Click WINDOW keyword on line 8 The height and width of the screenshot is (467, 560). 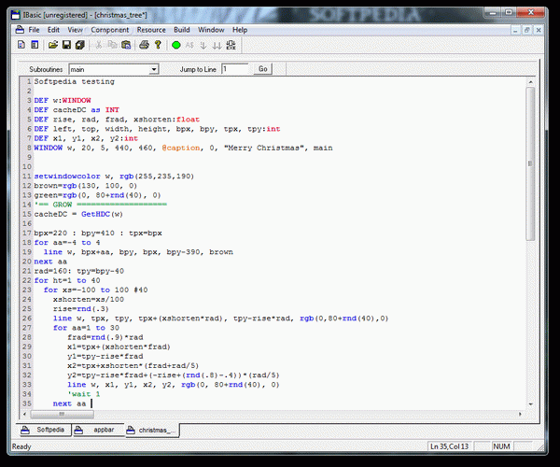pyautogui.click(x=49, y=148)
